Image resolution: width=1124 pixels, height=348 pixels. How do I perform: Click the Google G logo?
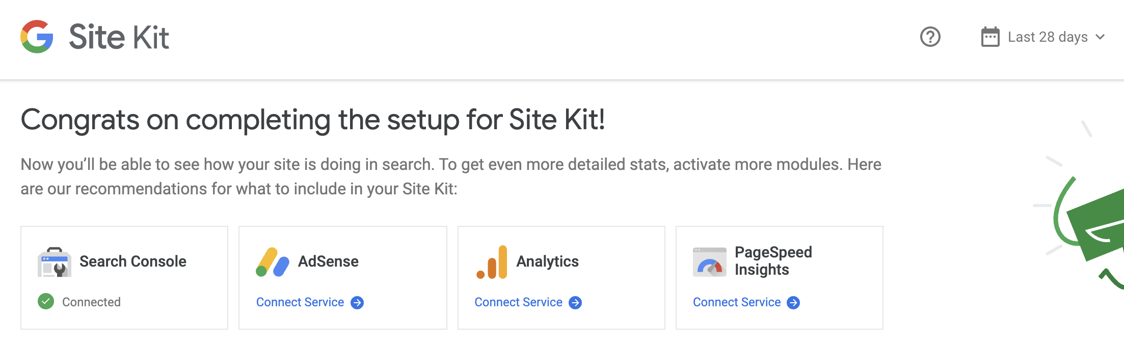point(37,37)
